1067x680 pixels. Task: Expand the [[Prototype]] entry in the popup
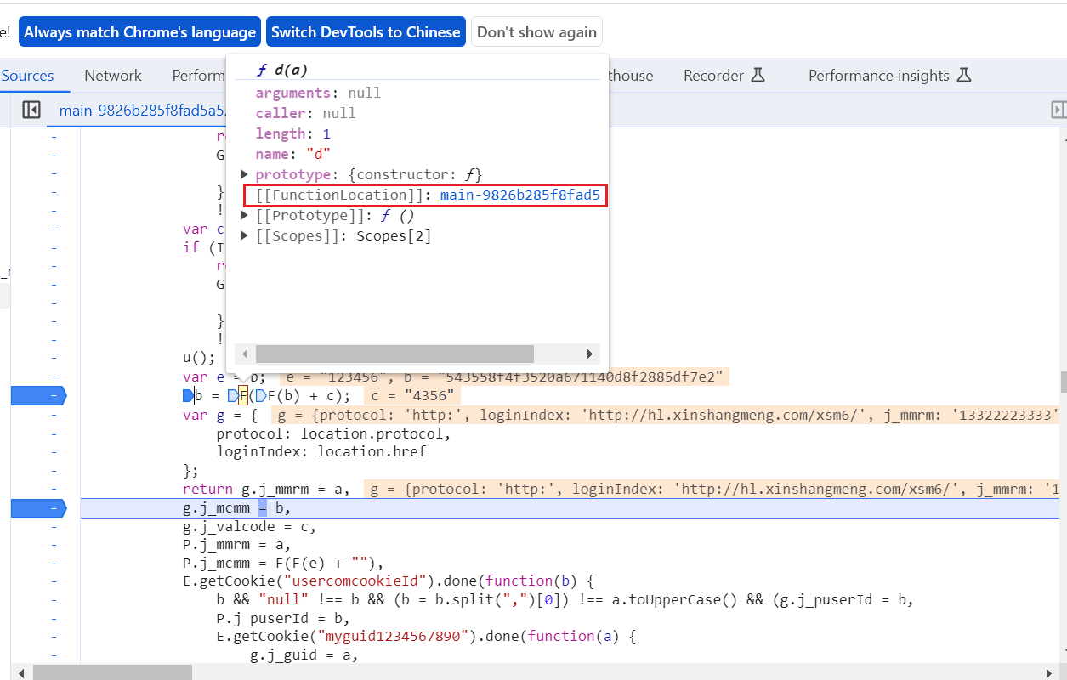click(245, 215)
